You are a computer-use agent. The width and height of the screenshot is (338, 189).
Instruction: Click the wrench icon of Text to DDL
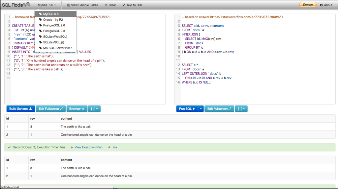coord(124,5)
